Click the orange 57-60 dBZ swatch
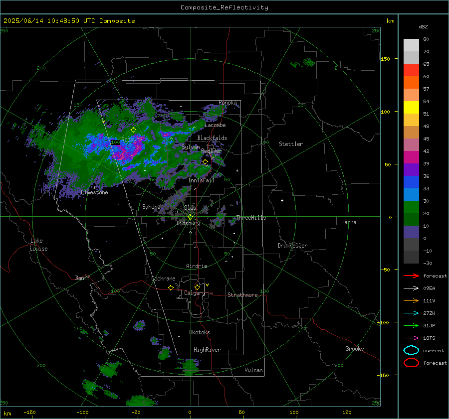 pos(411,82)
